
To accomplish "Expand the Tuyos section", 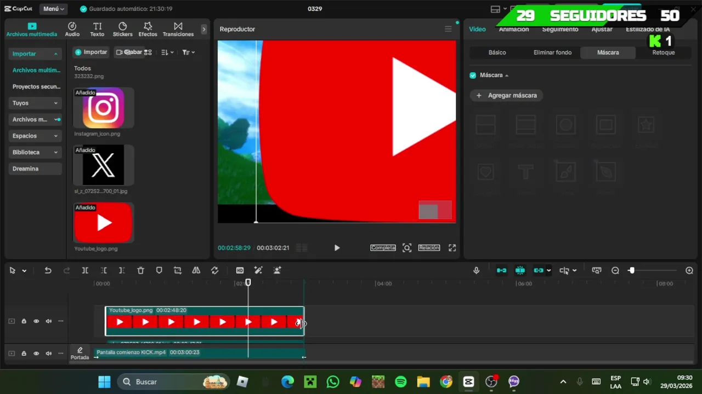I will (x=35, y=103).
